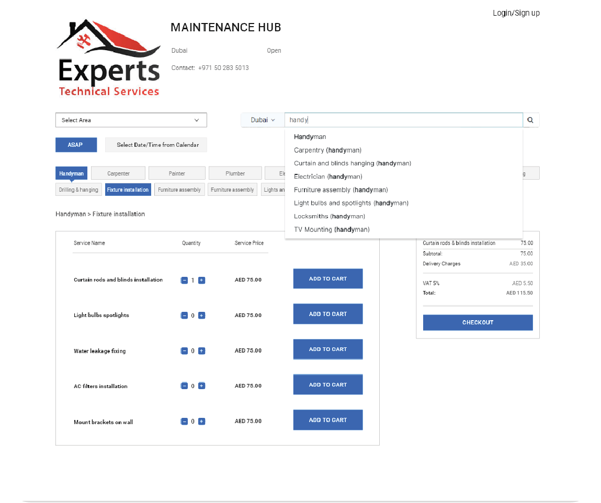Decrease quantity for Curtain rods and blinds installation
This screenshot has width=601, height=503.
click(184, 280)
